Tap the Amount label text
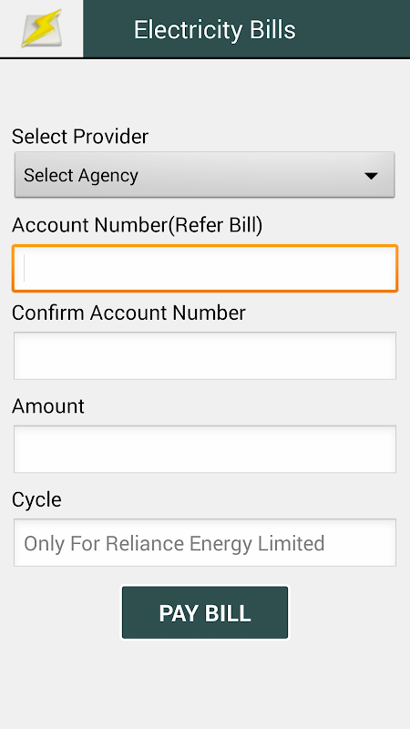 pos(48,406)
